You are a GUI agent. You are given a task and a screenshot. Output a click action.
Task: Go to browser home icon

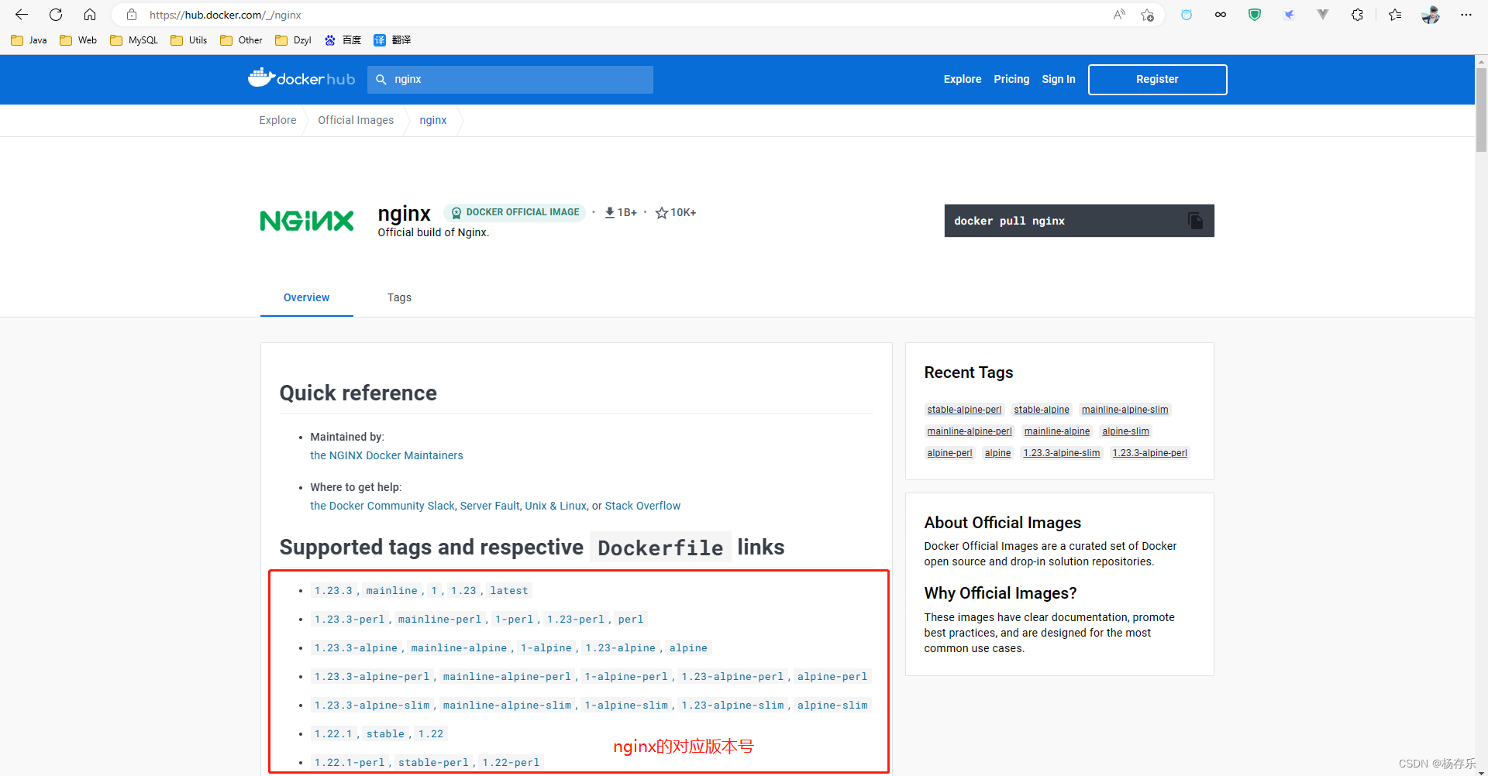tap(90, 15)
